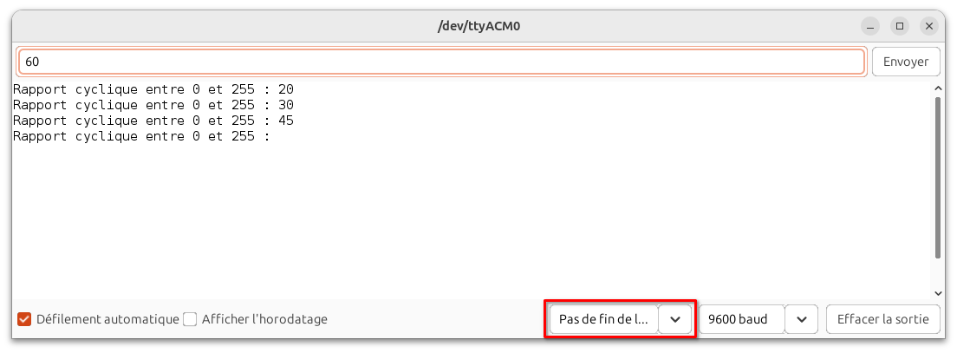Expand the baud rate dropdown arrow
Image resolution: width=957 pixels, height=353 pixels.
pos(802,319)
